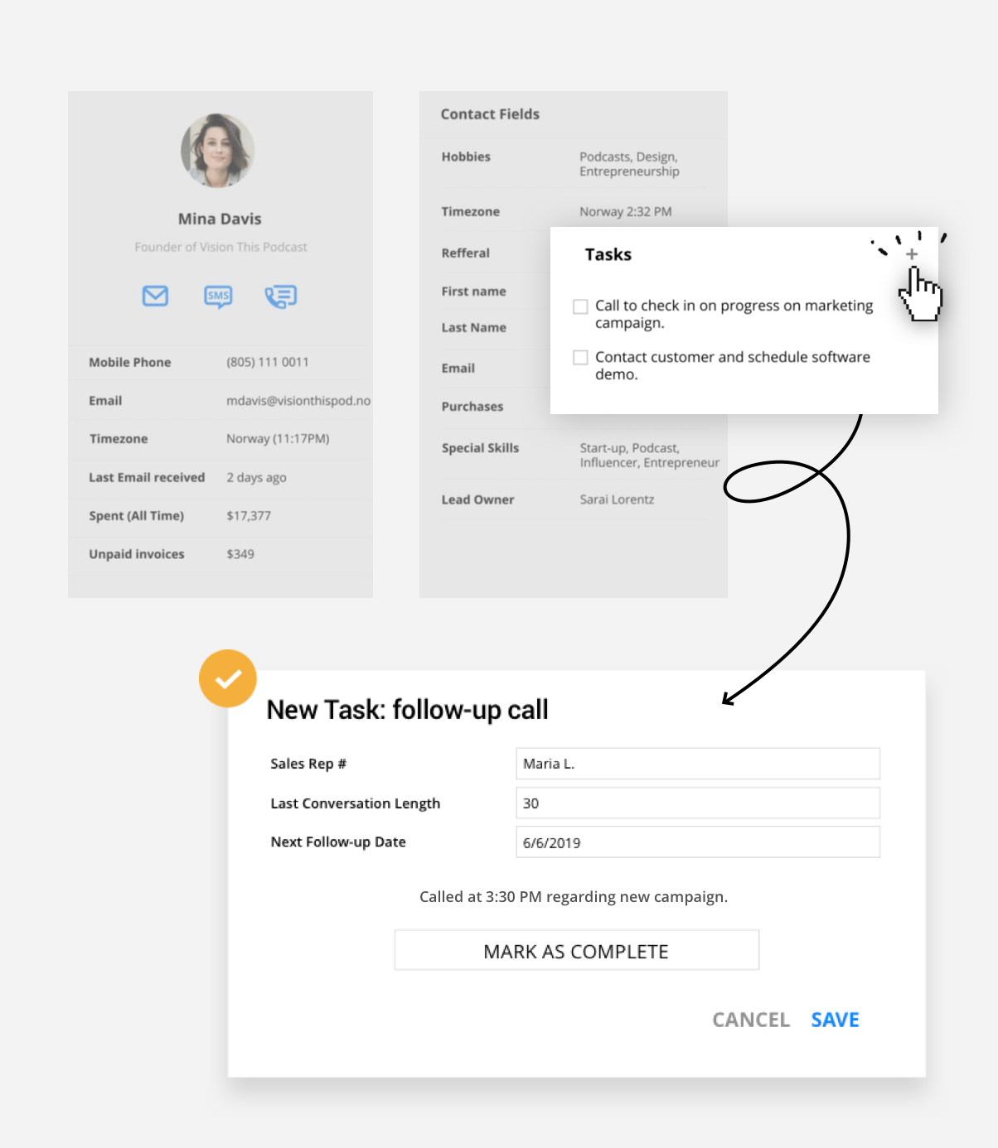The width and height of the screenshot is (998, 1148).
Task: Click the Special Skills field entry
Action: coord(647,455)
